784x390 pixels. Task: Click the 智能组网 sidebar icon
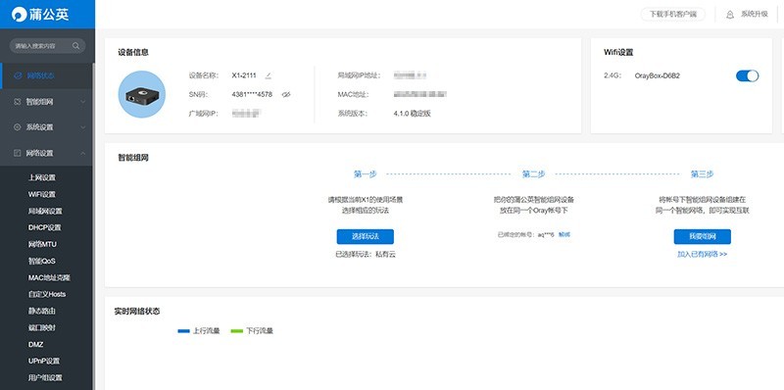tap(18, 102)
